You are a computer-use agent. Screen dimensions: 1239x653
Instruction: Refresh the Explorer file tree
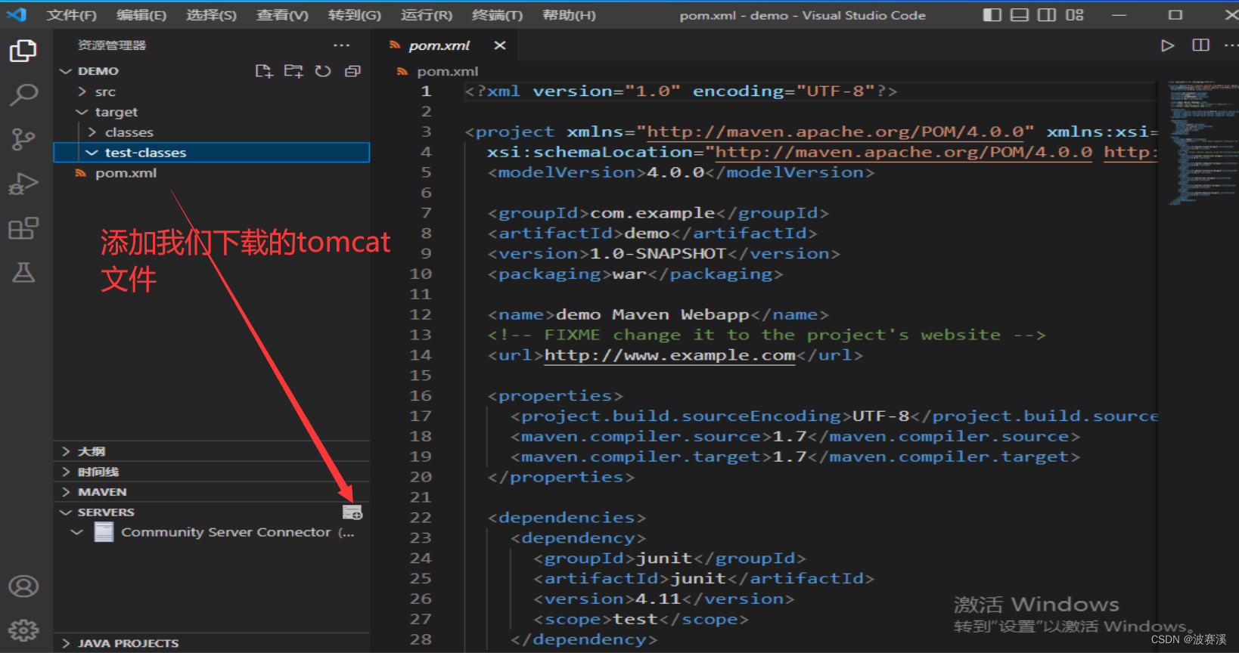(x=323, y=71)
